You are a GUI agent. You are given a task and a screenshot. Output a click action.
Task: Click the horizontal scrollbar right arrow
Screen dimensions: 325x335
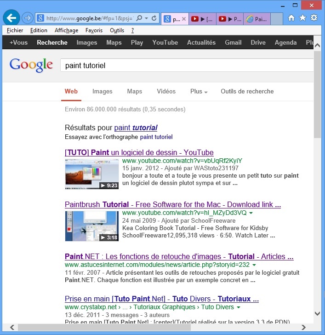[303, 327]
